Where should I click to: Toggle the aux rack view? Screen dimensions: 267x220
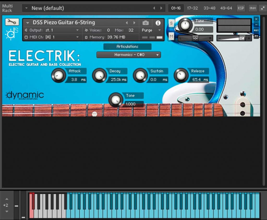tap(253, 8)
